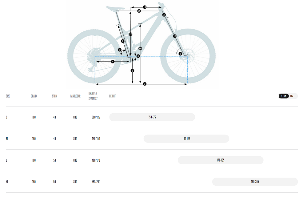Select the 170-195 height bar for size L

221,160
